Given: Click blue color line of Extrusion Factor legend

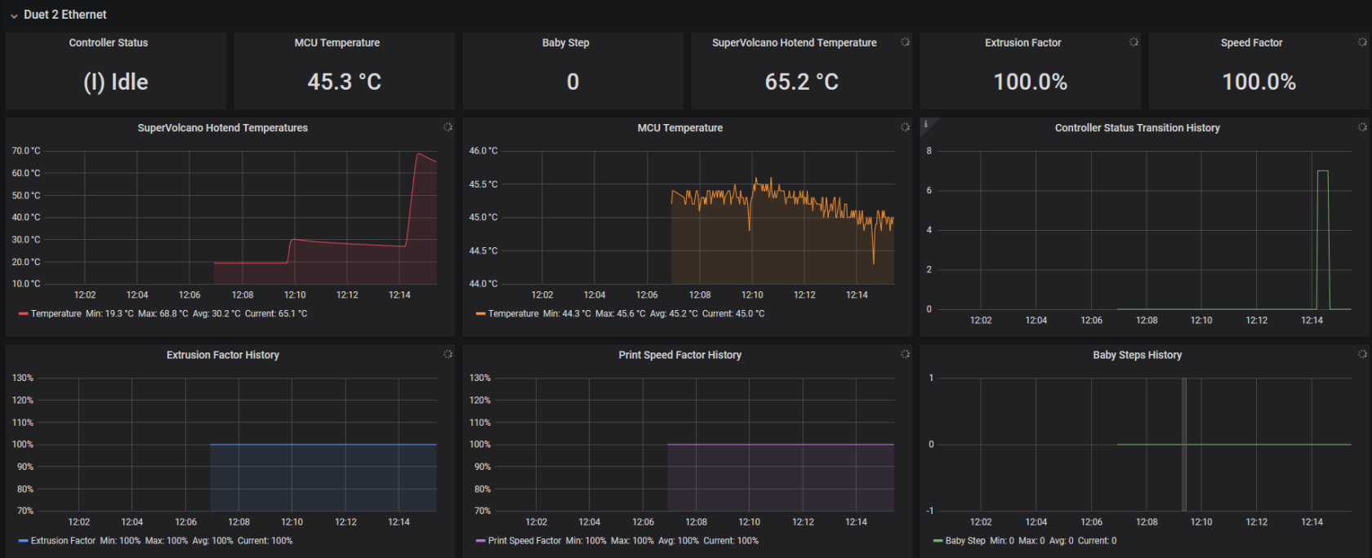Looking at the screenshot, I should click(24, 541).
